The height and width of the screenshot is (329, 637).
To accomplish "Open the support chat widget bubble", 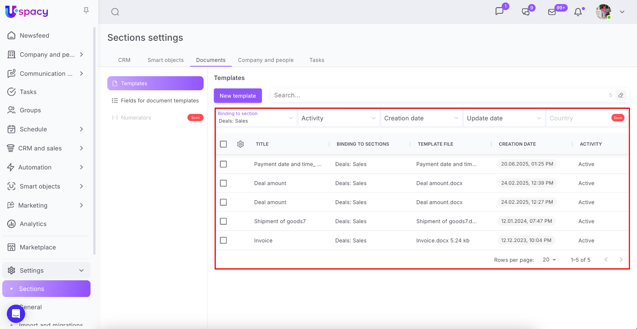I will [x=16, y=313].
